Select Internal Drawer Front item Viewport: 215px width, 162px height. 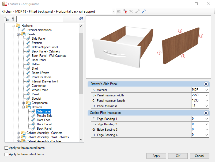point(45,81)
